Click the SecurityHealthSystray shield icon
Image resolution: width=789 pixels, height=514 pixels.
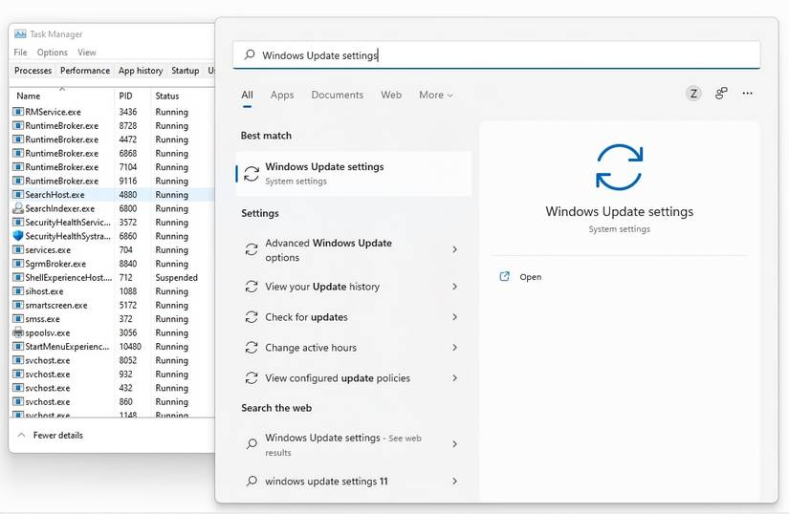click(x=18, y=236)
